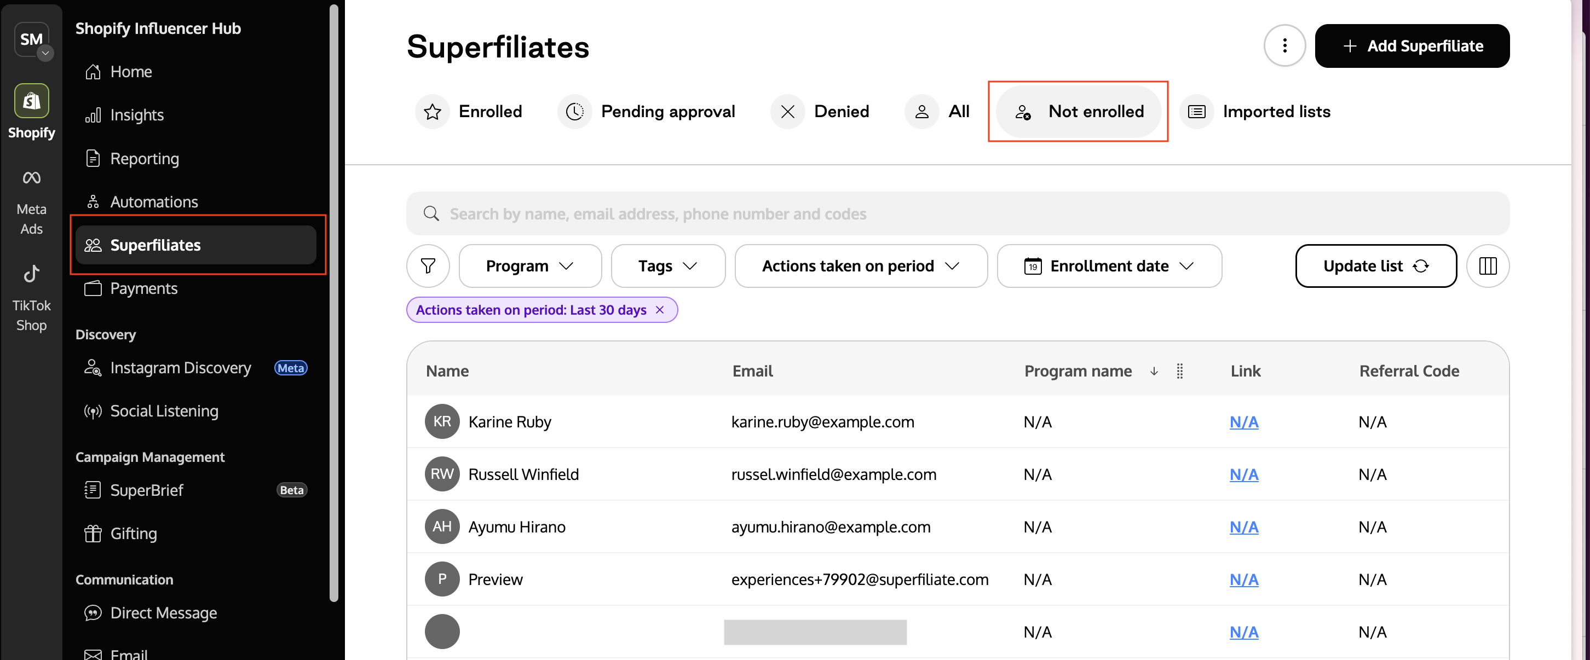
Task: Click the sidebar vertical scrollbar
Action: (x=334, y=302)
